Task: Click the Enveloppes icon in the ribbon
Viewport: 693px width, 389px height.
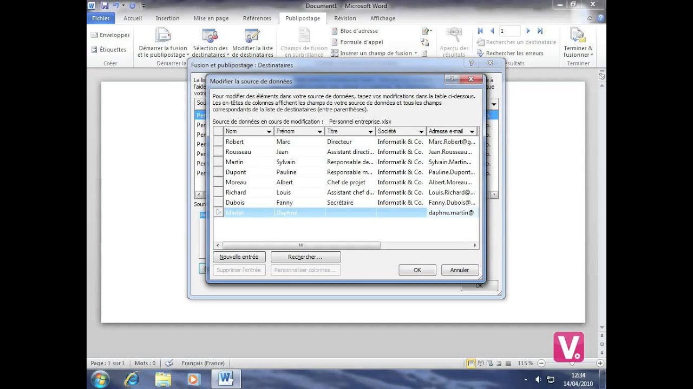Action: click(94, 35)
